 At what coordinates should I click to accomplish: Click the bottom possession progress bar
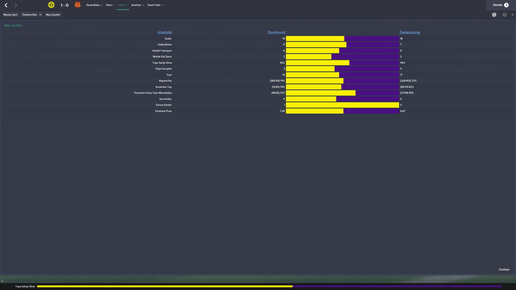[270, 287]
